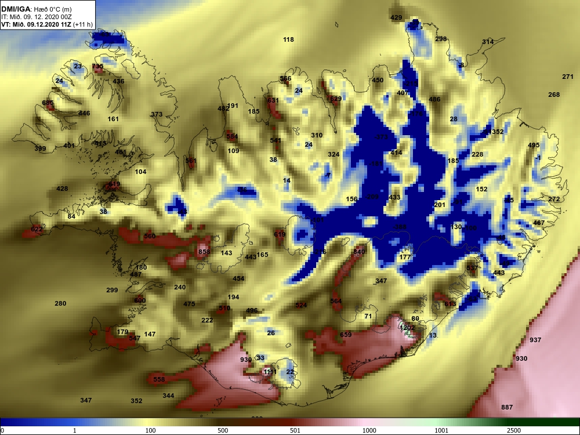Click the map value '537'
Image resolution: width=580 pixels, height=435 pixels.
pos(472,268)
